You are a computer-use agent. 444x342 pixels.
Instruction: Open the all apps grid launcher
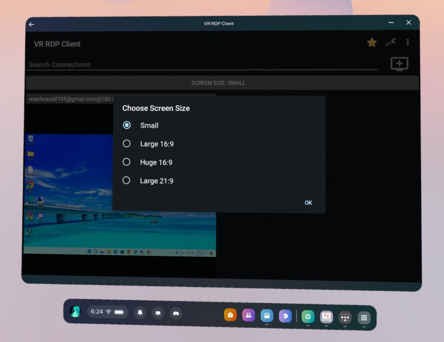coord(364,318)
